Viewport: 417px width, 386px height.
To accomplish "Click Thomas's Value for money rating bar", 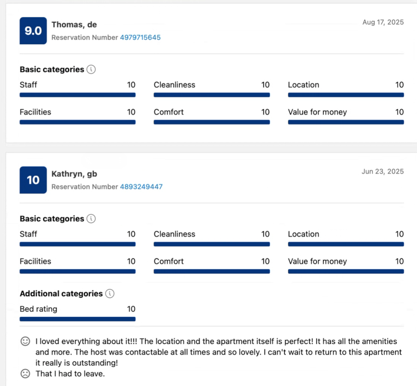I will (346, 122).
